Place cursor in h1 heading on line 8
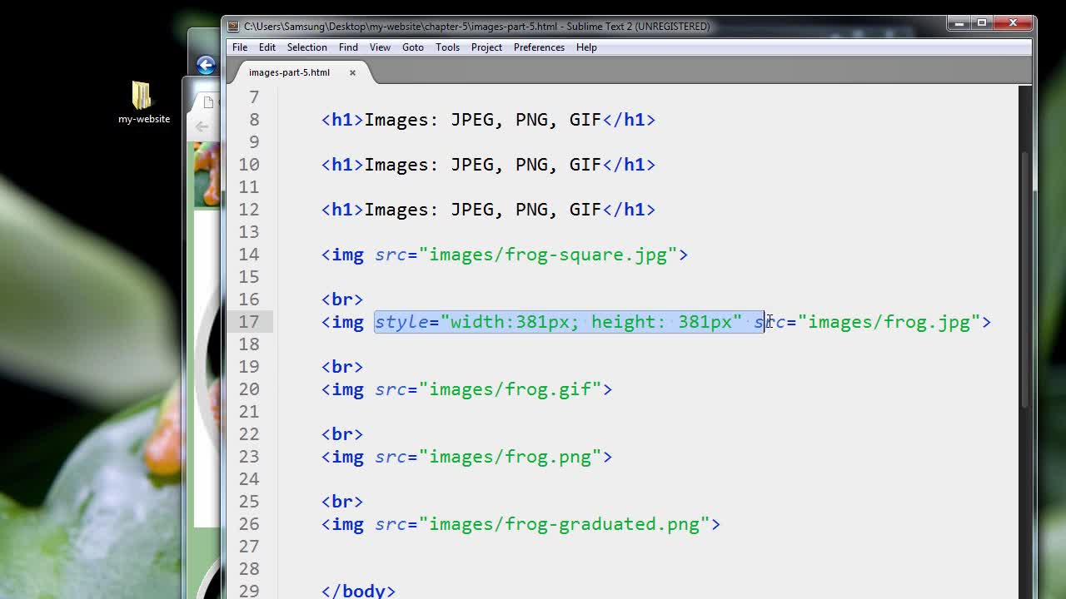The height and width of the screenshot is (599, 1066). 488,120
